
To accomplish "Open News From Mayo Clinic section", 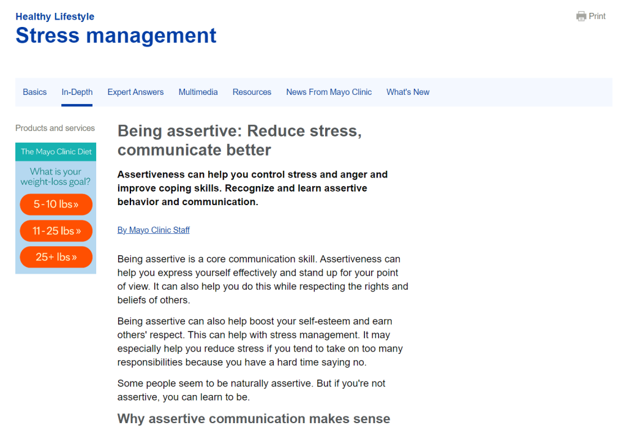I will pyautogui.click(x=329, y=92).
